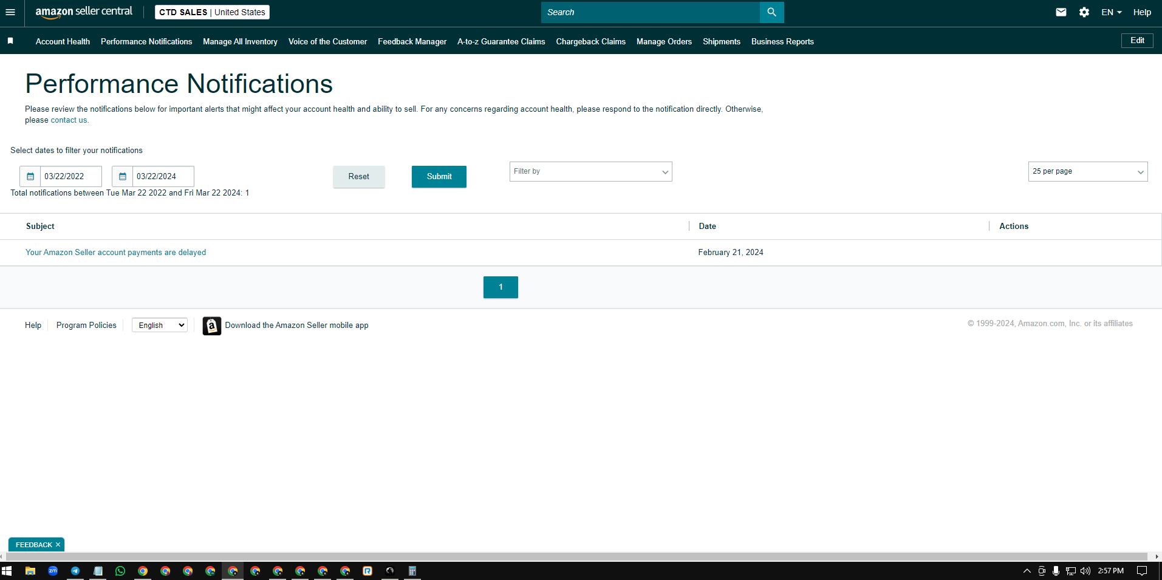
Task: Show hidden system tray icons
Action: 1027,571
